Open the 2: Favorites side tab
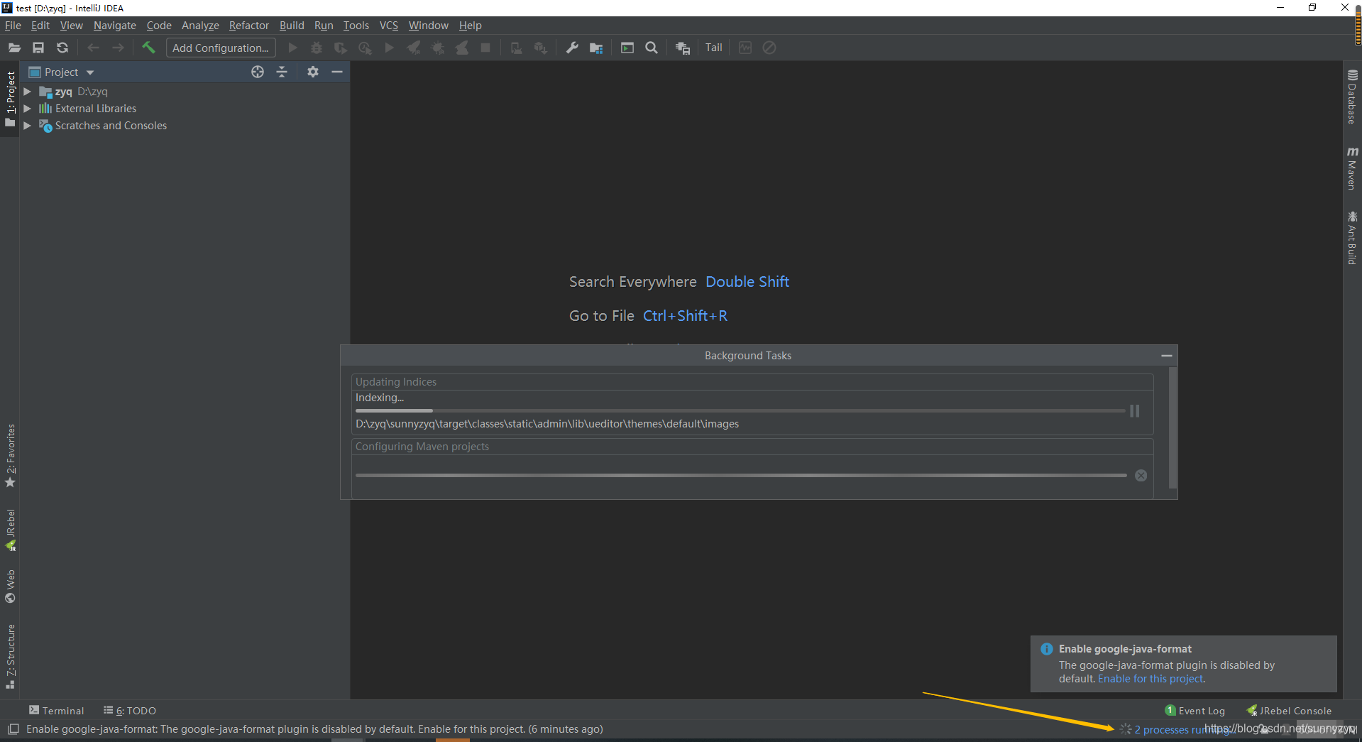This screenshot has width=1362, height=742. (x=10, y=455)
